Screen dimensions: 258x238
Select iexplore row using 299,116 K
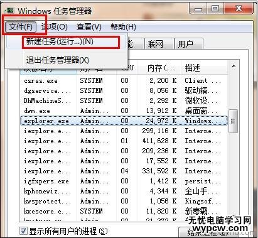[124, 131]
